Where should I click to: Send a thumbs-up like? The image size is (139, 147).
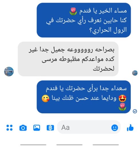(130, 128)
